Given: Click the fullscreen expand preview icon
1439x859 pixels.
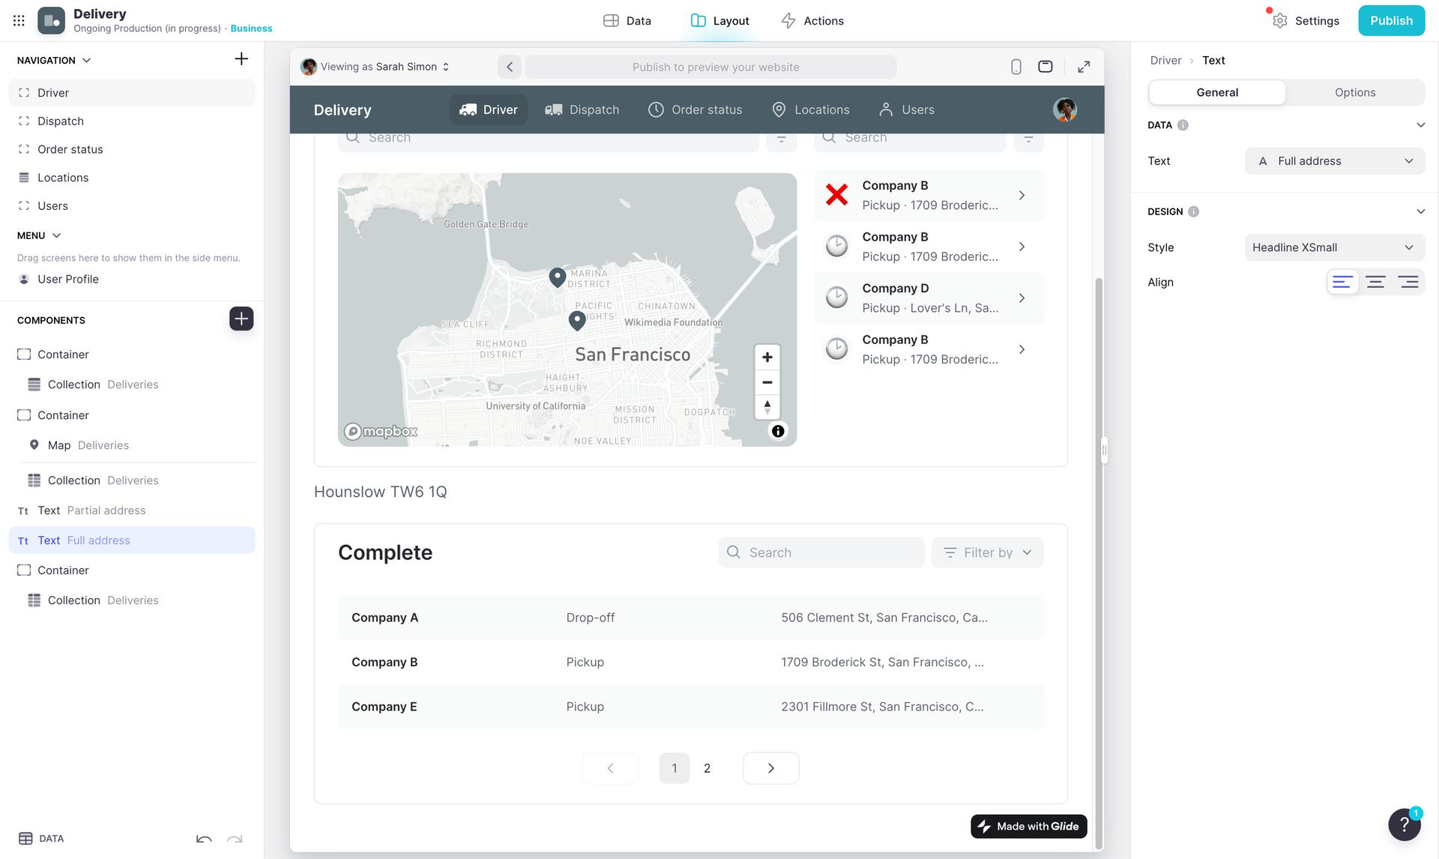Looking at the screenshot, I should [1084, 67].
